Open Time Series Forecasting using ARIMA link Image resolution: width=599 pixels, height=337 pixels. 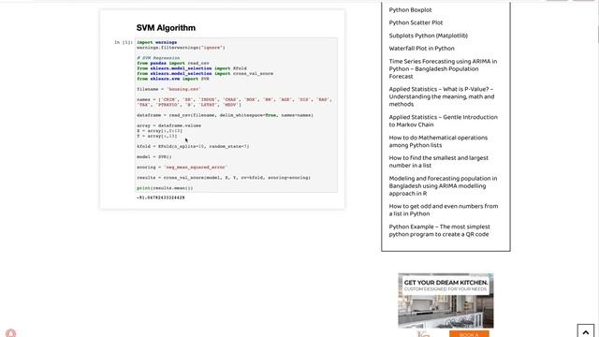443,68
